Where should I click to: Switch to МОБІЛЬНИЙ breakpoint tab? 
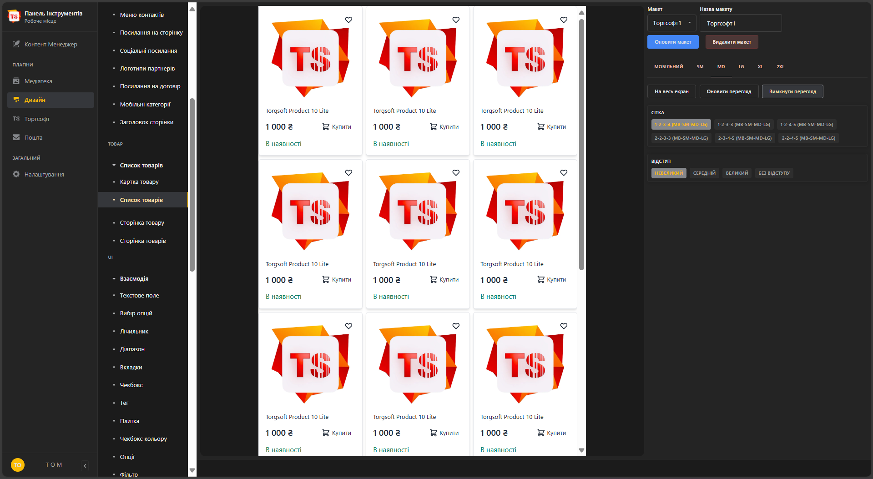668,66
